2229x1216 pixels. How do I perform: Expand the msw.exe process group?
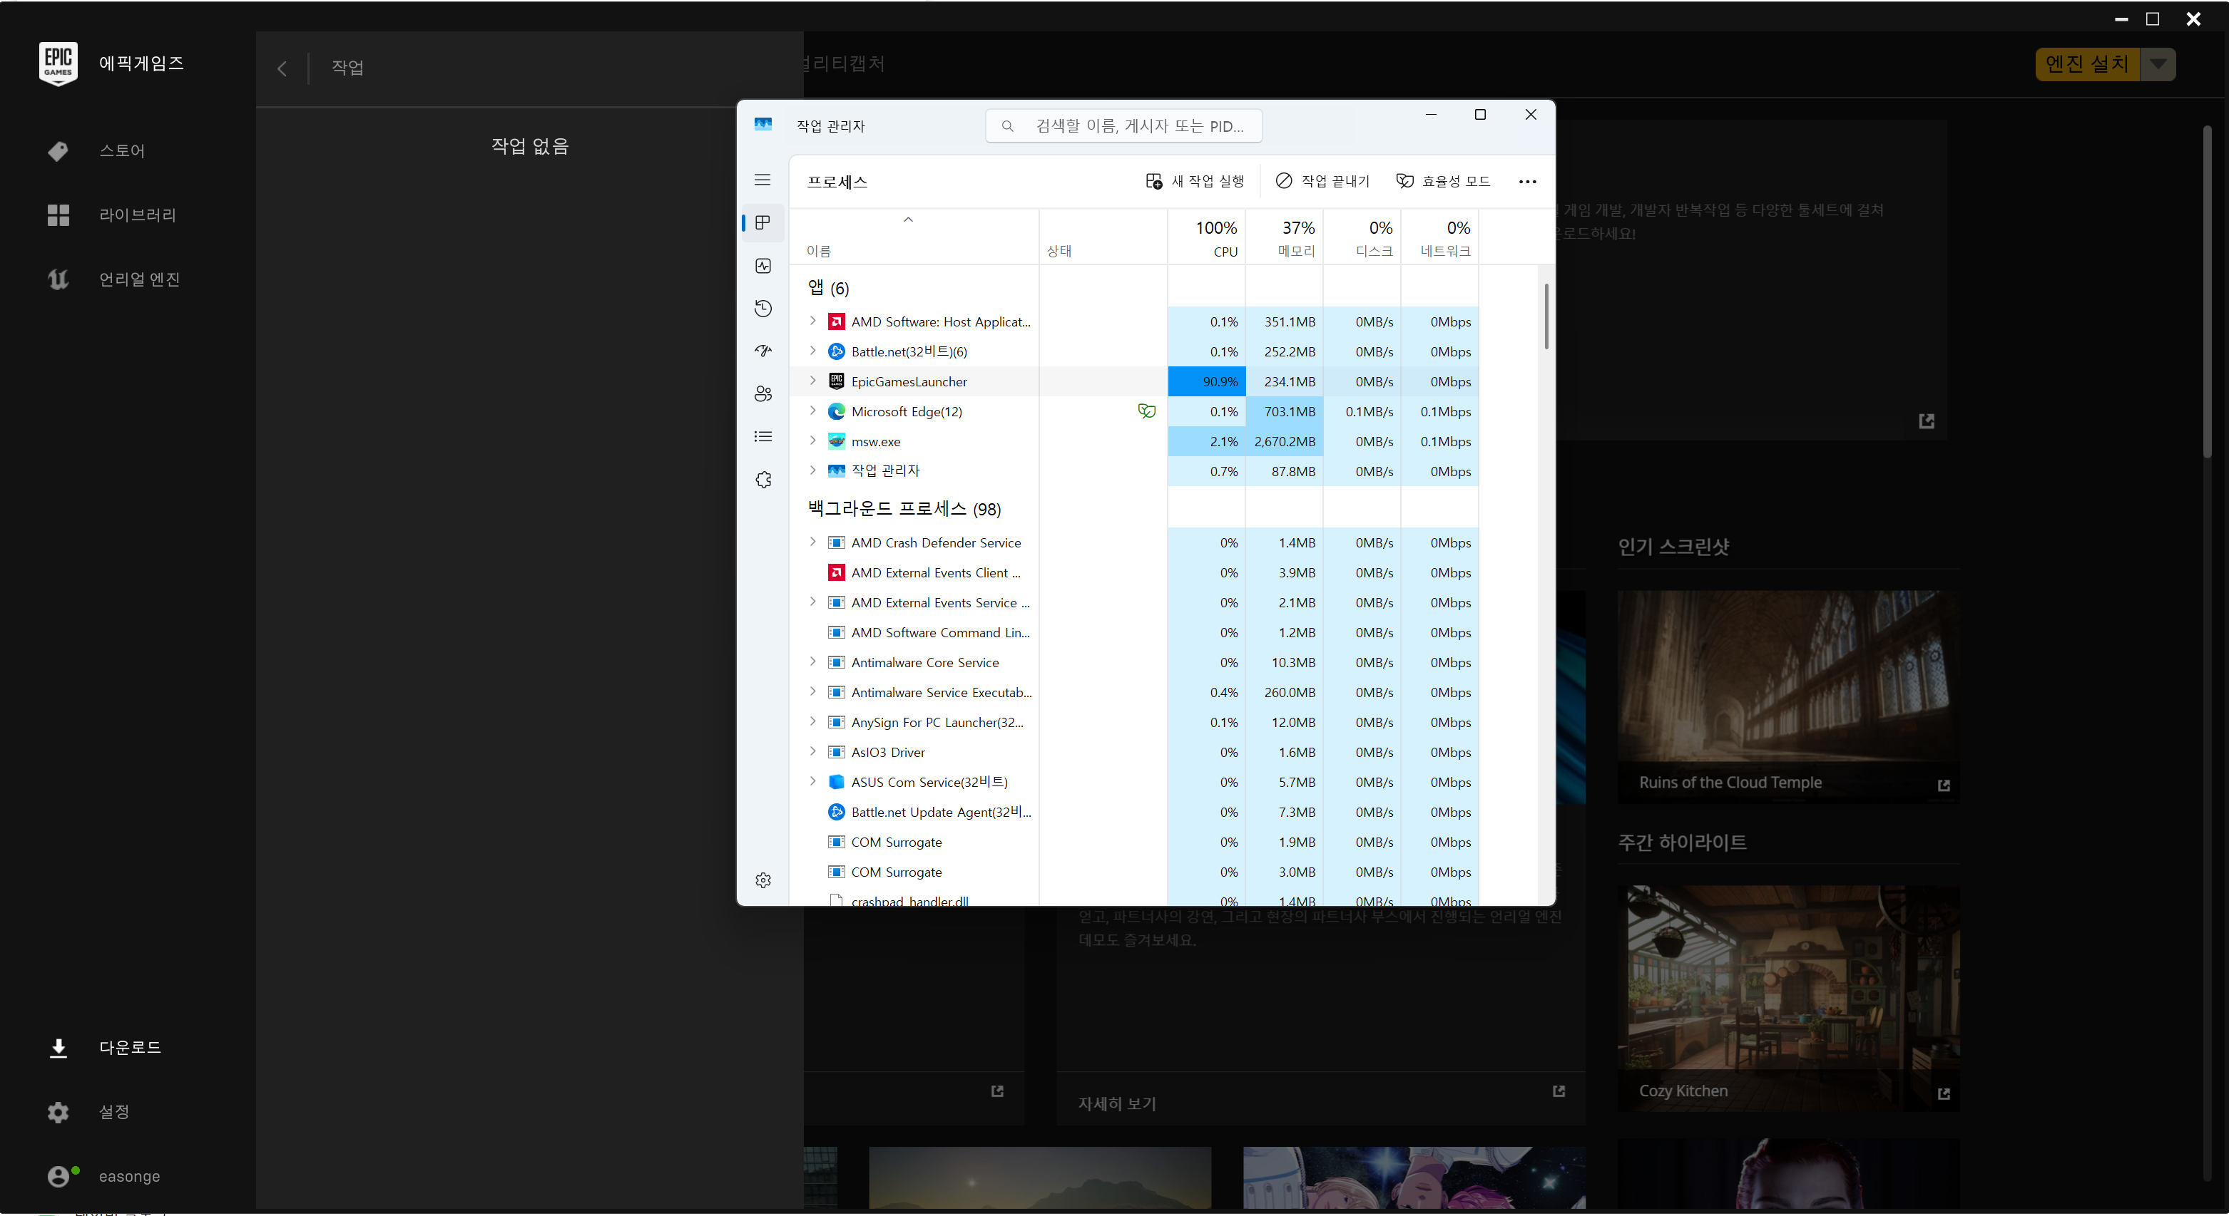pyautogui.click(x=812, y=440)
